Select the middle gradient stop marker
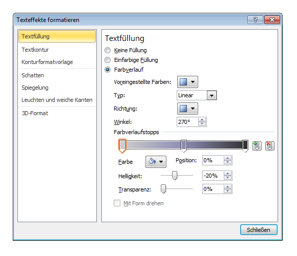297x256 pixels. tap(184, 146)
